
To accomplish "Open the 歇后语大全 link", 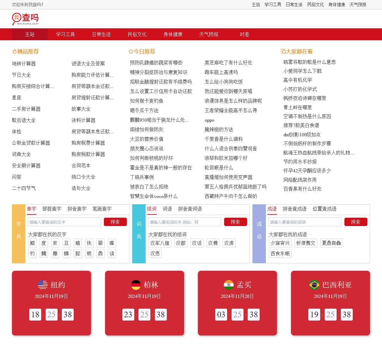I will pyautogui.click(x=24, y=120).
